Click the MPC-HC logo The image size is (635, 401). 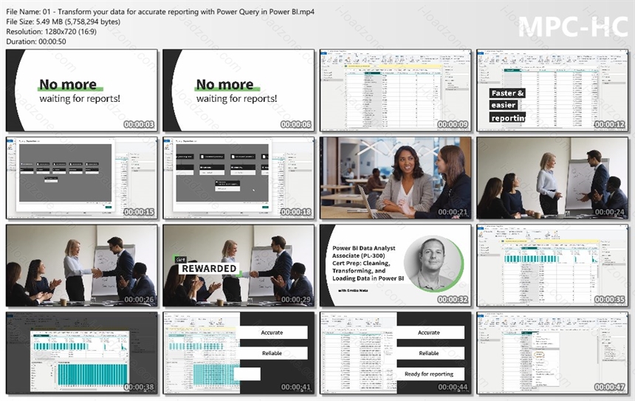point(573,27)
